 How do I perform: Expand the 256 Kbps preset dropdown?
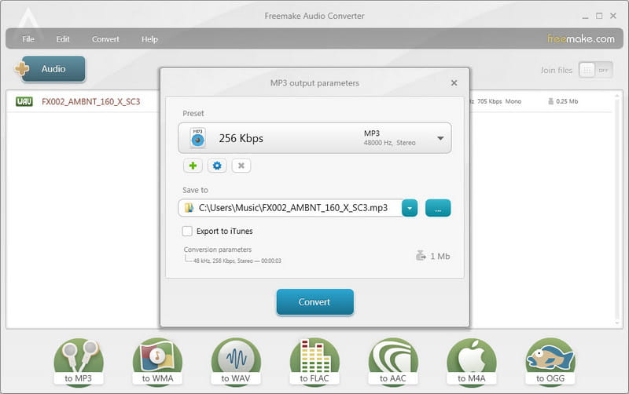tap(440, 138)
